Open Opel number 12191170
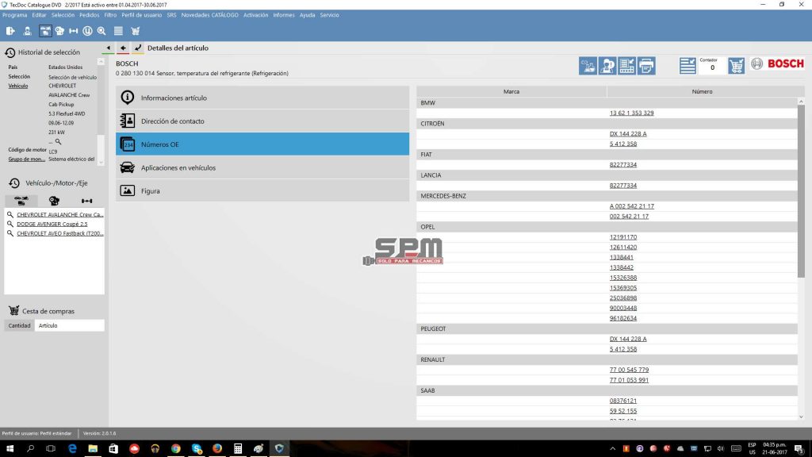 pyautogui.click(x=623, y=236)
